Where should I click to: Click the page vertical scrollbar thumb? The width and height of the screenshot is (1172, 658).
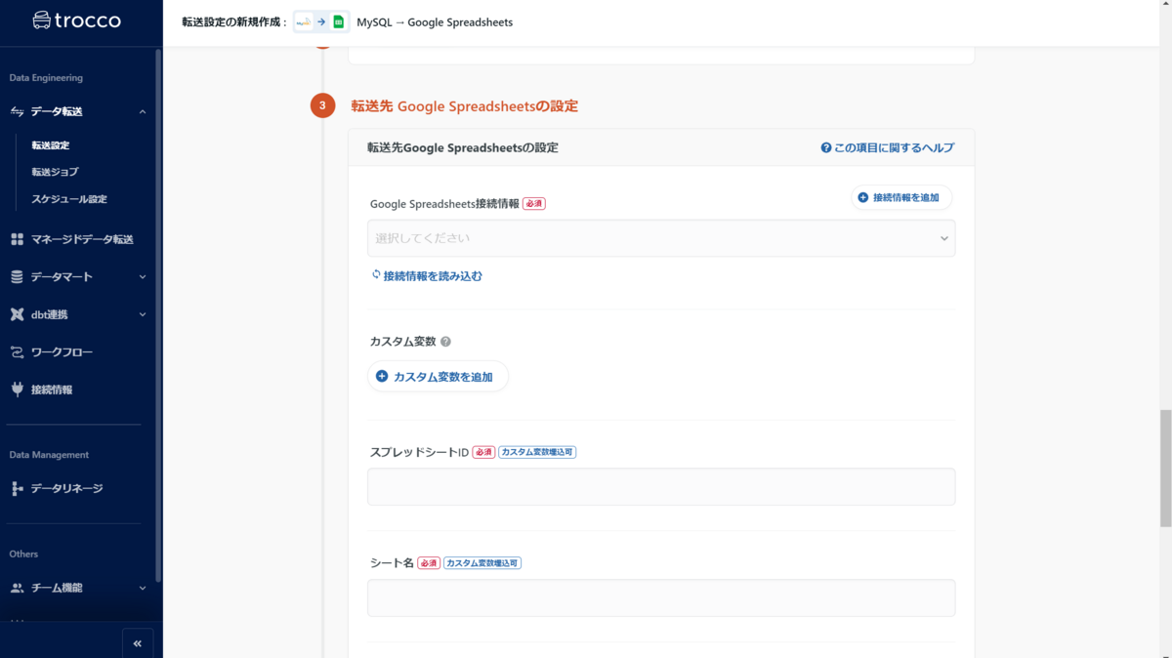1165,469
